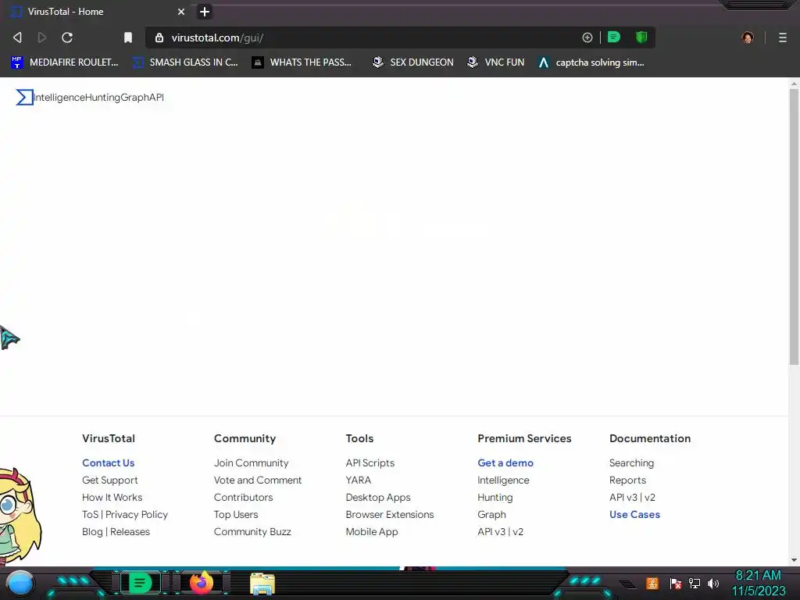Open Join Community link
Screen dimensions: 800x600
pyautogui.click(x=251, y=462)
